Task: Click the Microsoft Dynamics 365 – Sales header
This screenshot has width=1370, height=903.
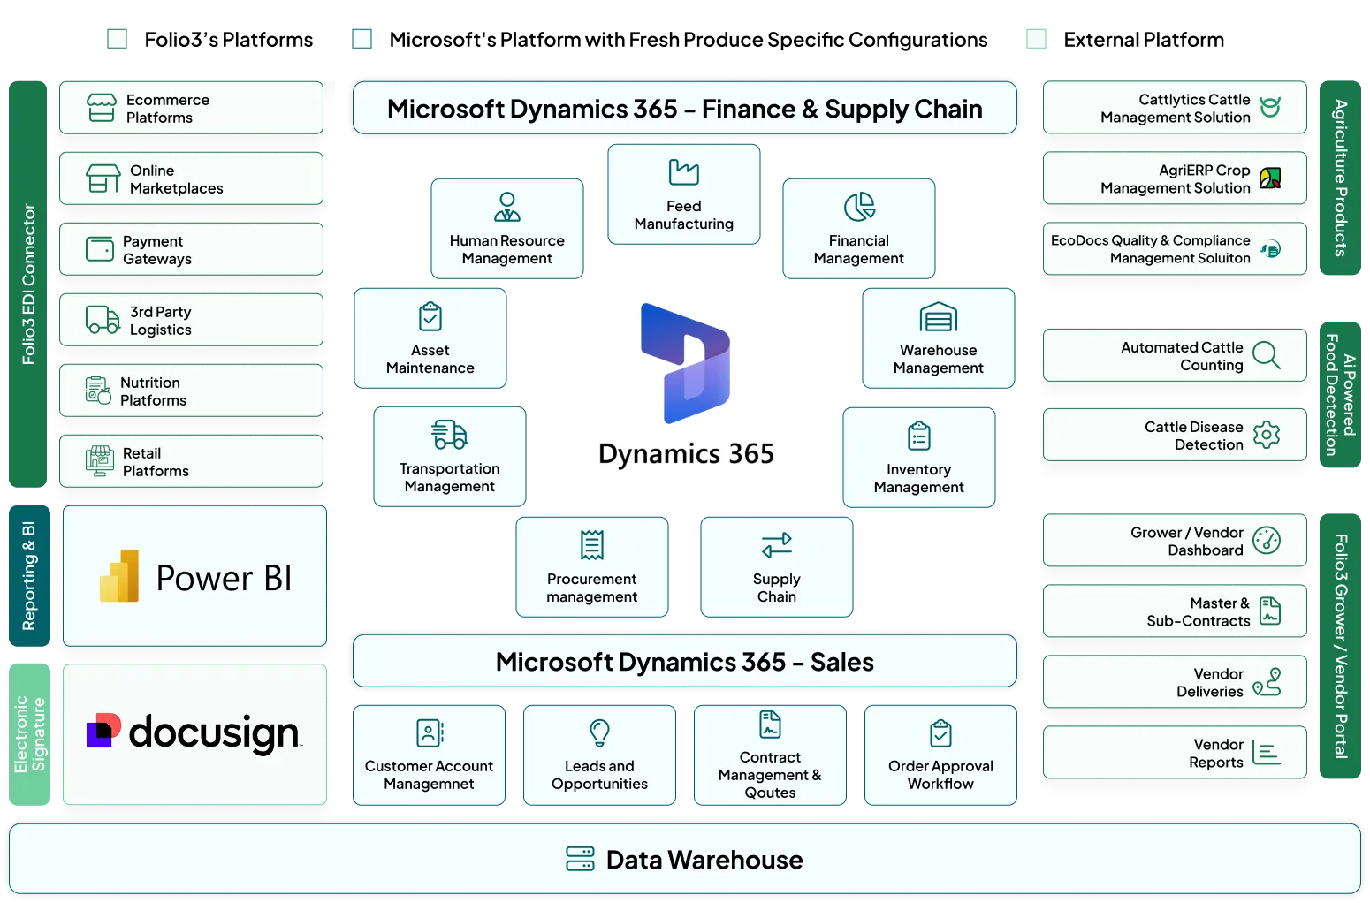Action: coord(684,662)
